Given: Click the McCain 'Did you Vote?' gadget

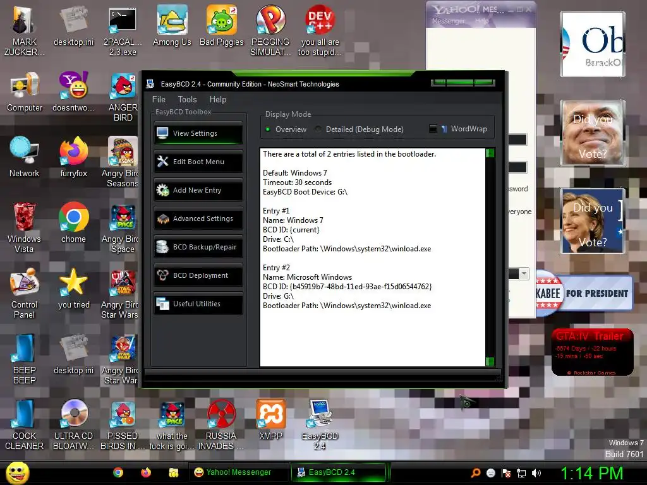Looking at the screenshot, I should tap(593, 133).
